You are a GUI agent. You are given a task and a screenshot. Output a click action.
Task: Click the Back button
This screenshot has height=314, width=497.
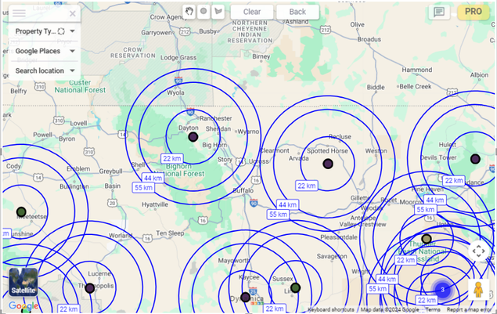point(297,12)
